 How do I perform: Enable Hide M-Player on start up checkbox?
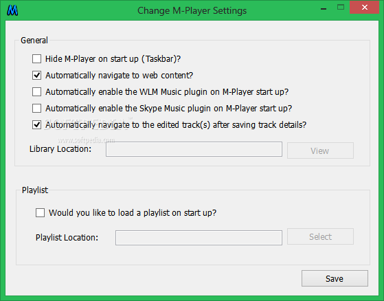[36, 59]
